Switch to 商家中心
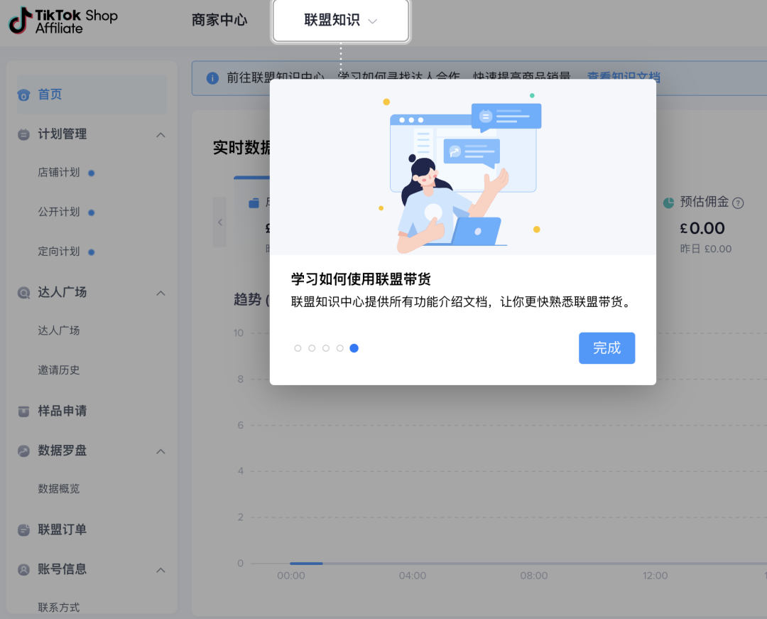 pyautogui.click(x=219, y=21)
